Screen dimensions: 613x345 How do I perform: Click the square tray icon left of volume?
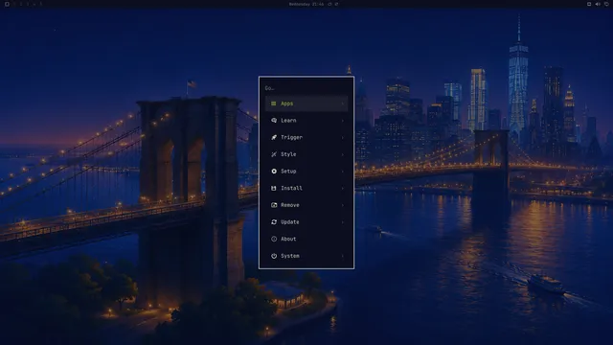(589, 4)
